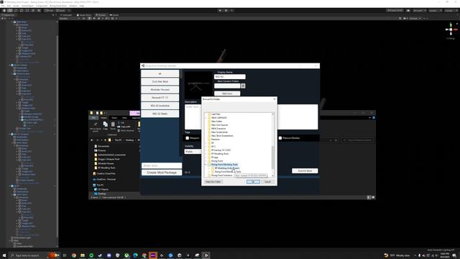The width and height of the screenshot is (460, 259).
Task: Click Cancel in Browse For Folder dialog
Action: (267, 182)
